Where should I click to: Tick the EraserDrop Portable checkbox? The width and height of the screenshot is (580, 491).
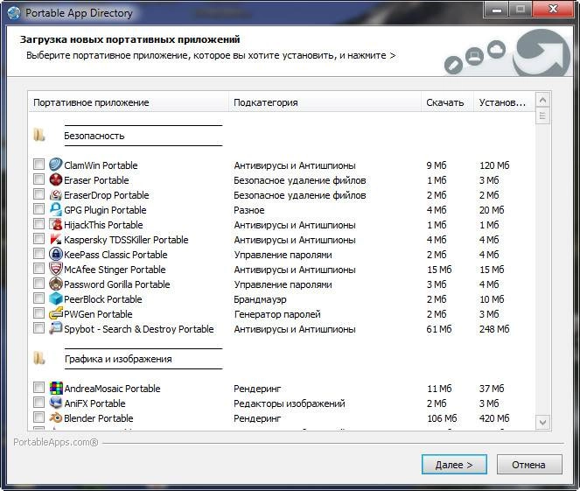(x=38, y=194)
